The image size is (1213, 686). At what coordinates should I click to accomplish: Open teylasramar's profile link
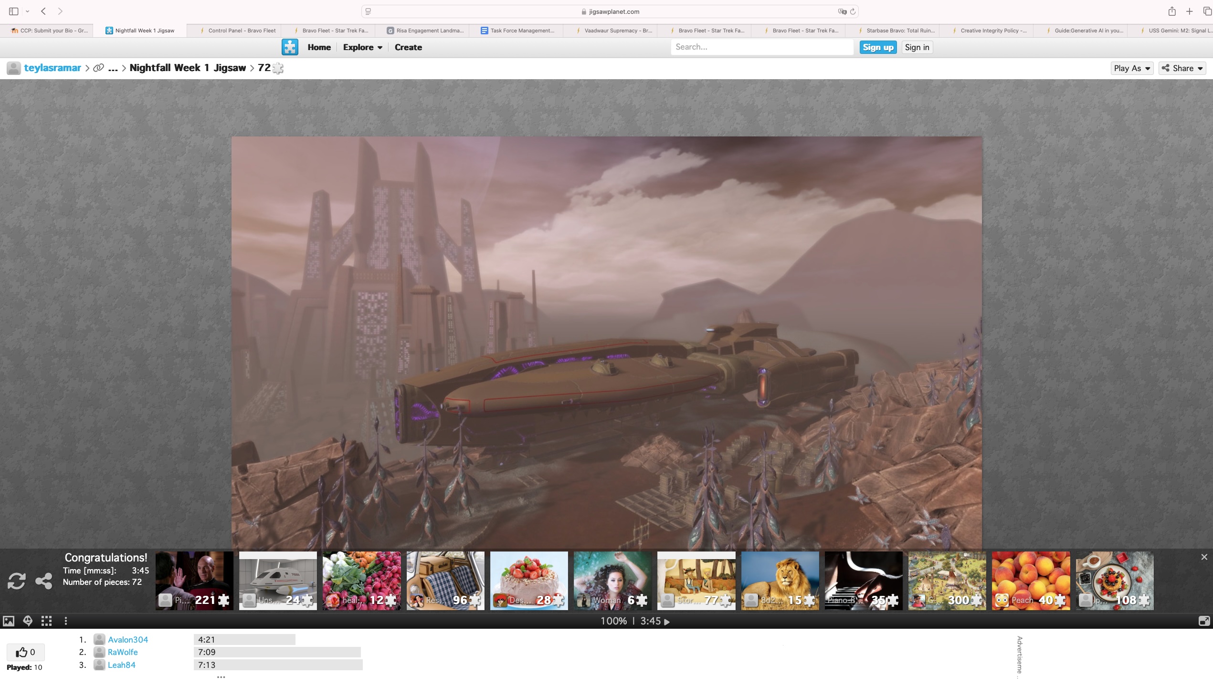(53, 68)
